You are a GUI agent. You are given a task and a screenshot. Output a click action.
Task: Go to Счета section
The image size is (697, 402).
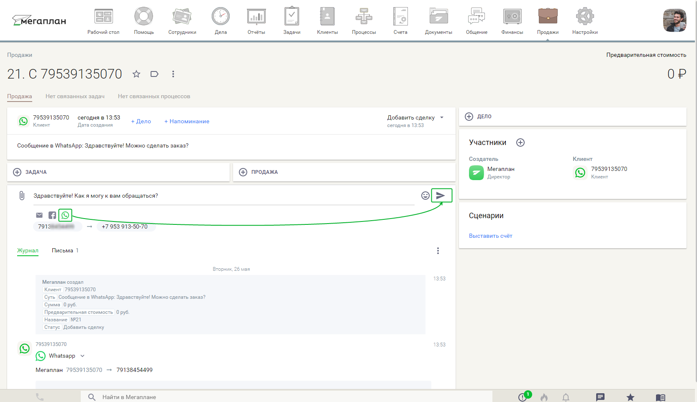(400, 21)
